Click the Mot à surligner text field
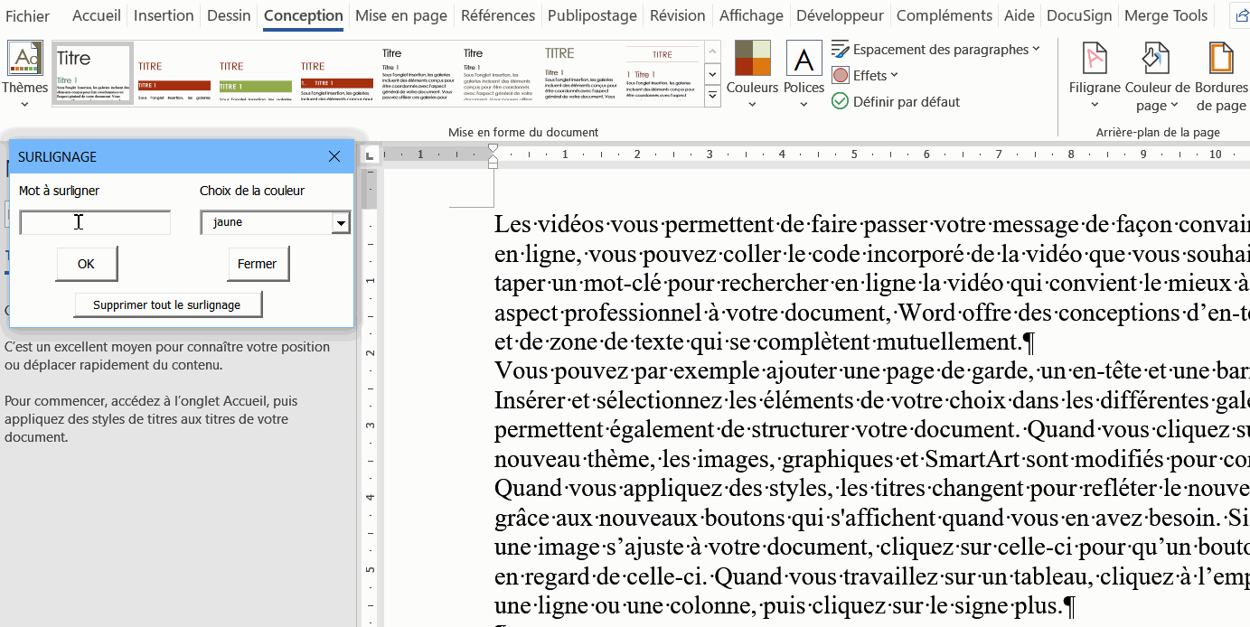 [x=95, y=223]
